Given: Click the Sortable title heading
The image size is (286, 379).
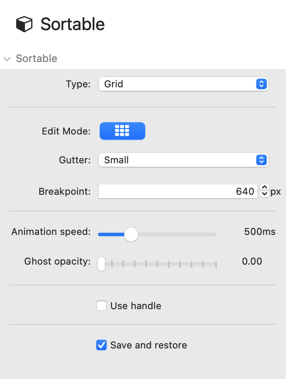Looking at the screenshot, I should (73, 24).
